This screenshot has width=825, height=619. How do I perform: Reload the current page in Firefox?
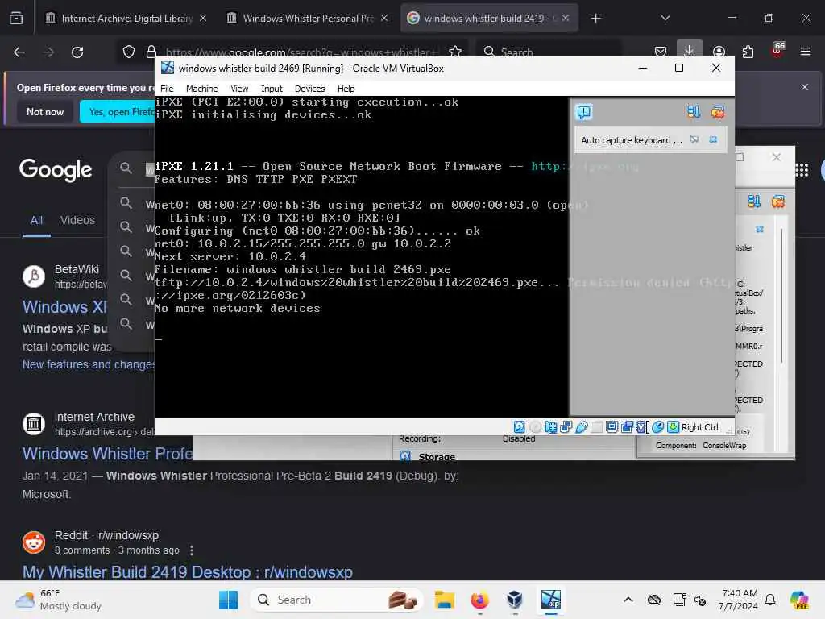click(x=77, y=52)
